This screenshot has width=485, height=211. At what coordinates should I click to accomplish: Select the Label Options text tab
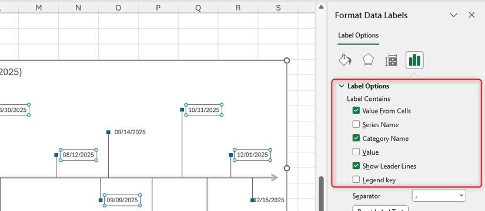[358, 35]
